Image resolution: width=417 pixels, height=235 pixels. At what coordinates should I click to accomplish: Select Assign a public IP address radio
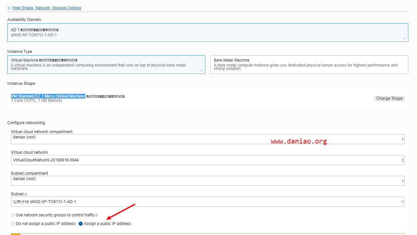81,224
